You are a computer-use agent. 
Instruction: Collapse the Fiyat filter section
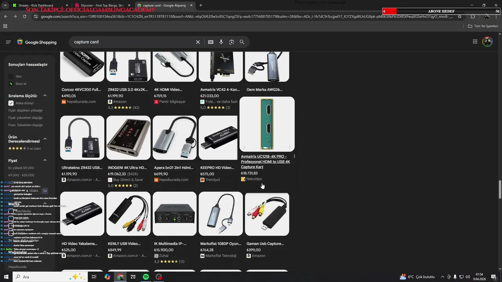click(45, 160)
